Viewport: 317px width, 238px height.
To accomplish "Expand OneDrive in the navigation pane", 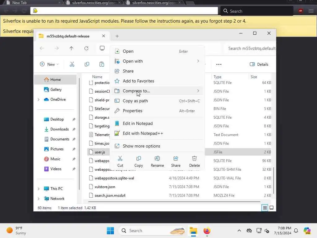I will pyautogui.click(x=39, y=99).
